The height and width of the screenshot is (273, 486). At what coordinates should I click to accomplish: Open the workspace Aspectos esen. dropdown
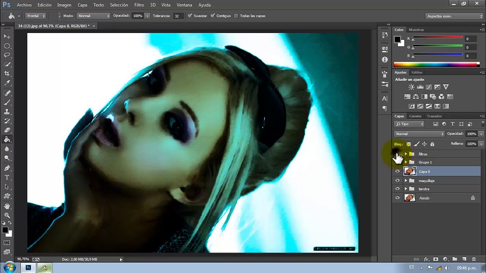(x=454, y=16)
